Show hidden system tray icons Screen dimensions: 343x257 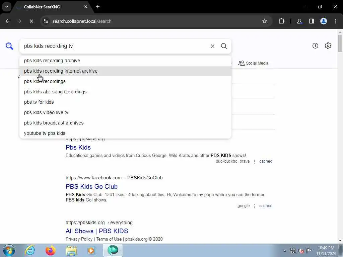[x=285, y=251]
